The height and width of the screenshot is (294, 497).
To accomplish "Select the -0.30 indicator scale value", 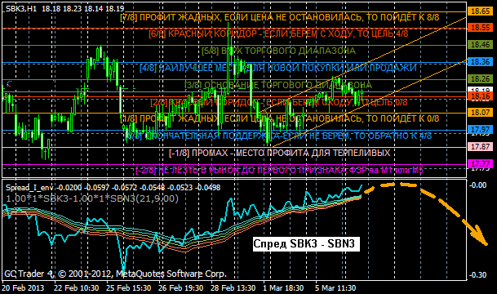I will (x=477, y=274).
